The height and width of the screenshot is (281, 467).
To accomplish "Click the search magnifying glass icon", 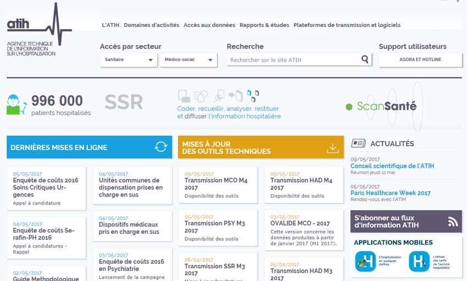I will point(365,59).
